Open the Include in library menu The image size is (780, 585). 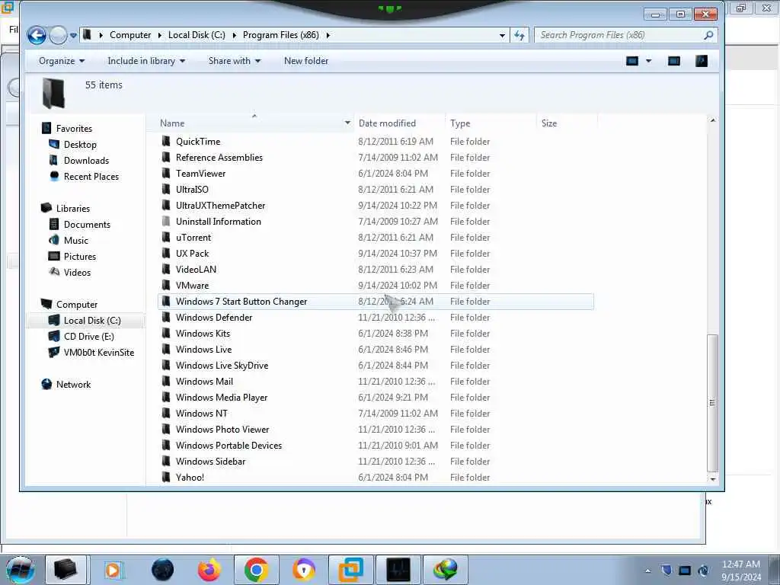pos(146,61)
